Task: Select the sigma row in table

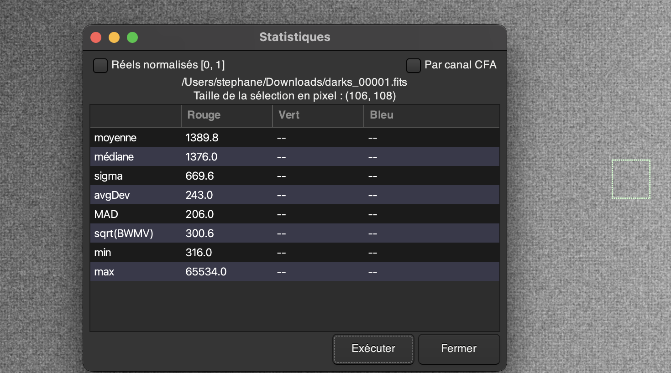Action: (109, 176)
